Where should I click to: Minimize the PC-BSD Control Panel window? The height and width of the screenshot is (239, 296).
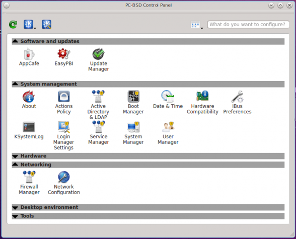pos(271,6)
